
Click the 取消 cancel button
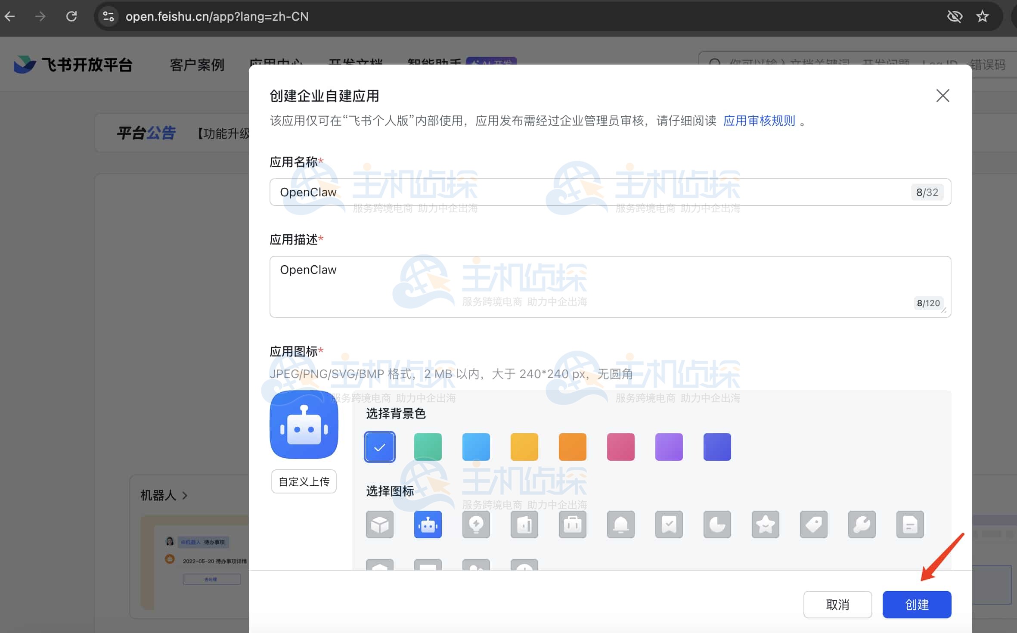[x=837, y=605]
